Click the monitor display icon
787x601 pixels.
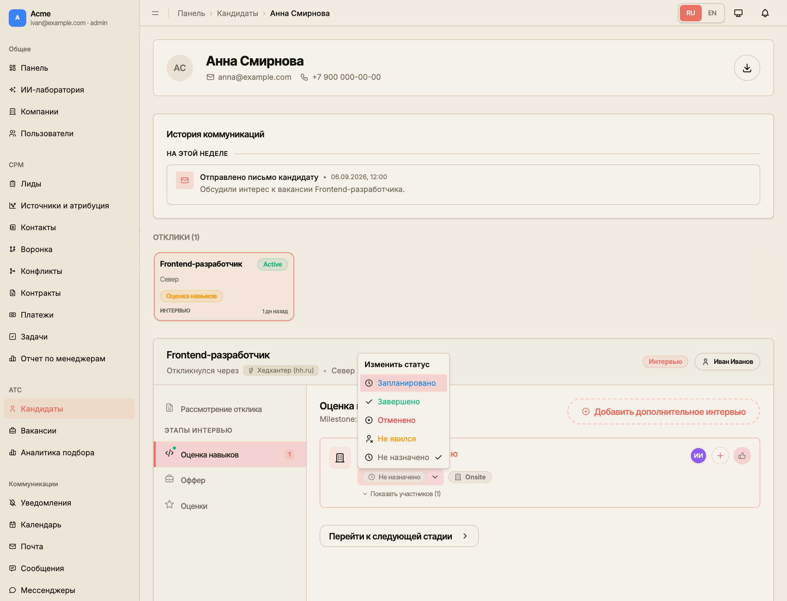(738, 13)
